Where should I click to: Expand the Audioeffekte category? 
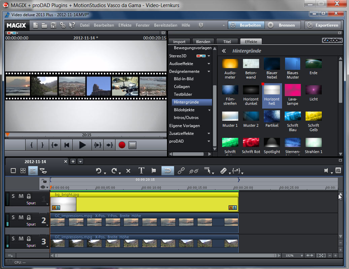pyautogui.click(x=209, y=64)
